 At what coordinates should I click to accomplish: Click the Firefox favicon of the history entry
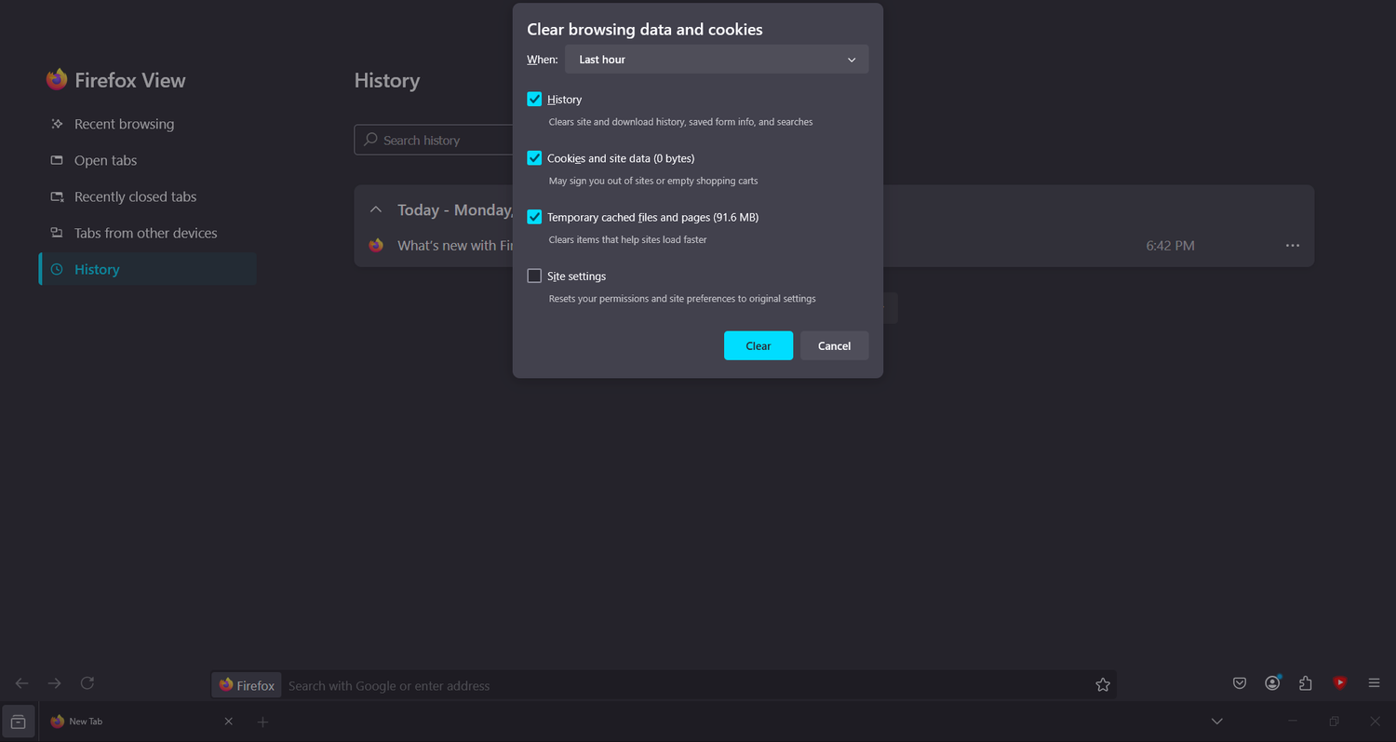tap(376, 246)
